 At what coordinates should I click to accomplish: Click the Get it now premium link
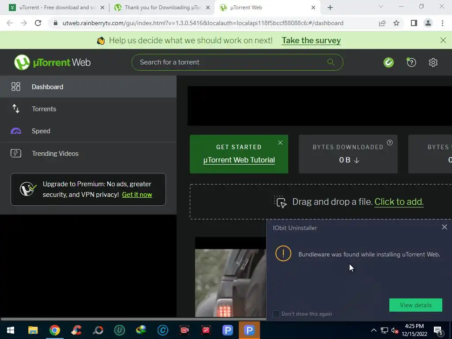click(x=137, y=195)
